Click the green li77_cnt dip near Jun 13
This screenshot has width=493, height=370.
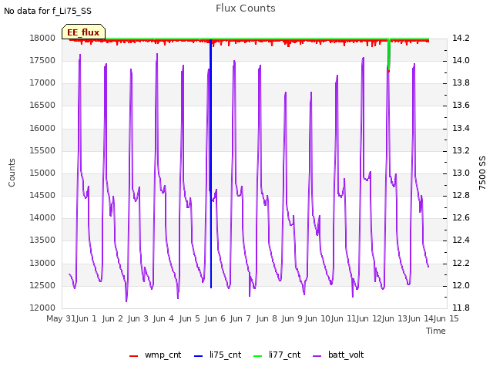click(389, 55)
